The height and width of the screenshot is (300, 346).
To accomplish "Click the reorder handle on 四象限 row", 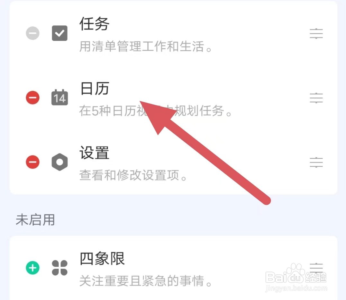I will pyautogui.click(x=316, y=268).
